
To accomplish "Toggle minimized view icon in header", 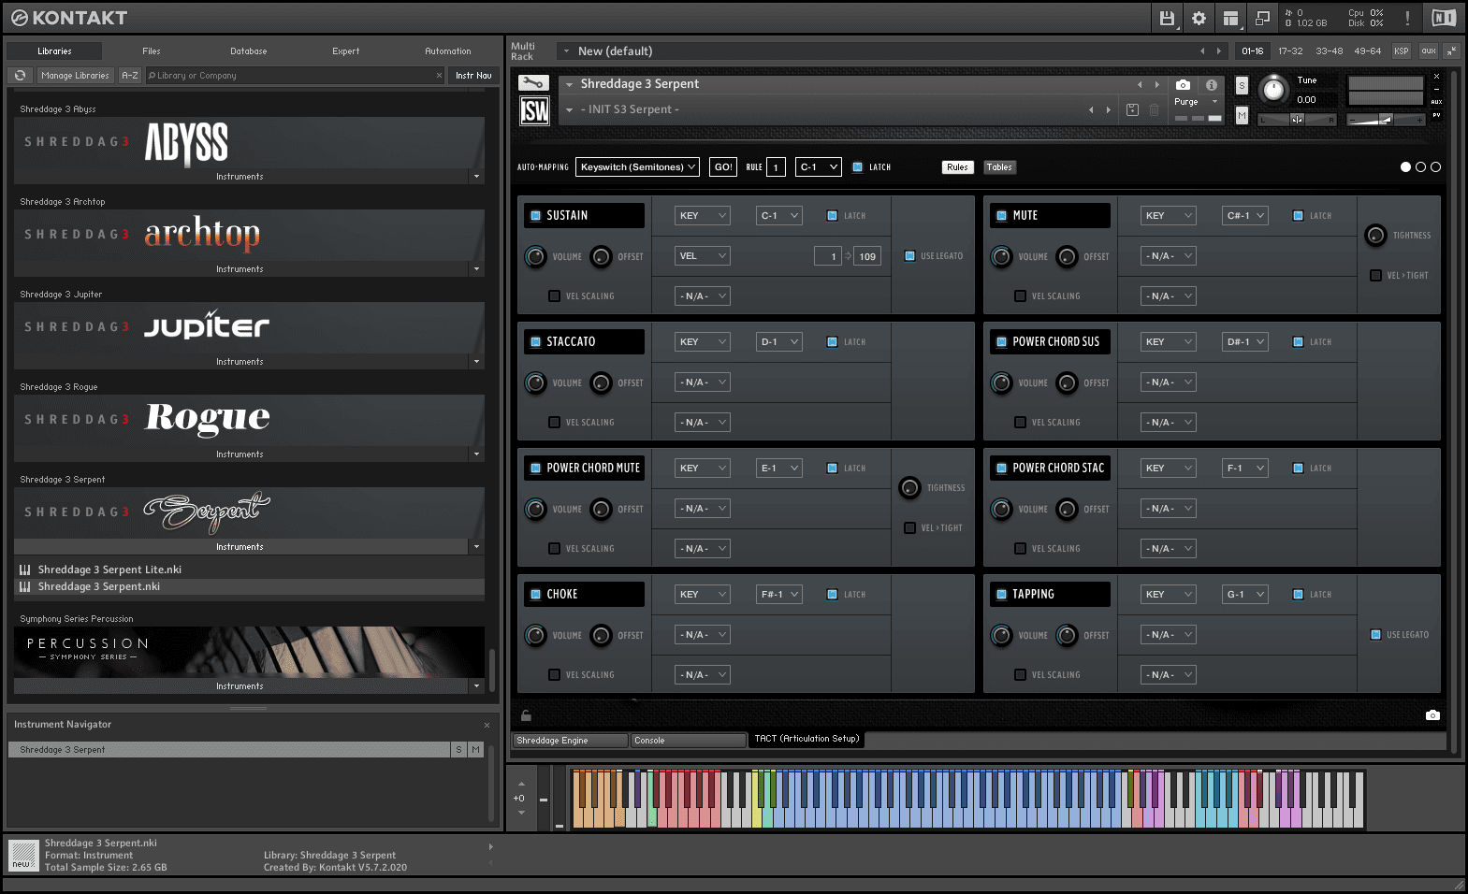I will tap(1262, 18).
